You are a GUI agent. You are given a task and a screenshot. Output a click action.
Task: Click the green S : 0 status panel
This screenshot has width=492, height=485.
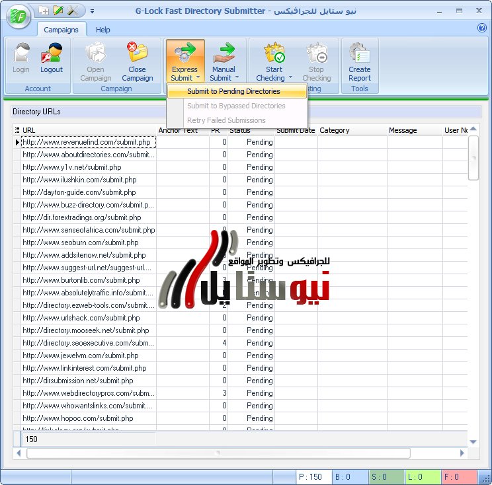pyautogui.click(x=386, y=477)
